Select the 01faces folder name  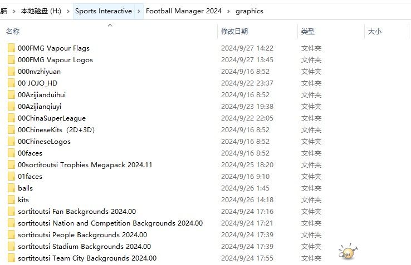coord(30,177)
